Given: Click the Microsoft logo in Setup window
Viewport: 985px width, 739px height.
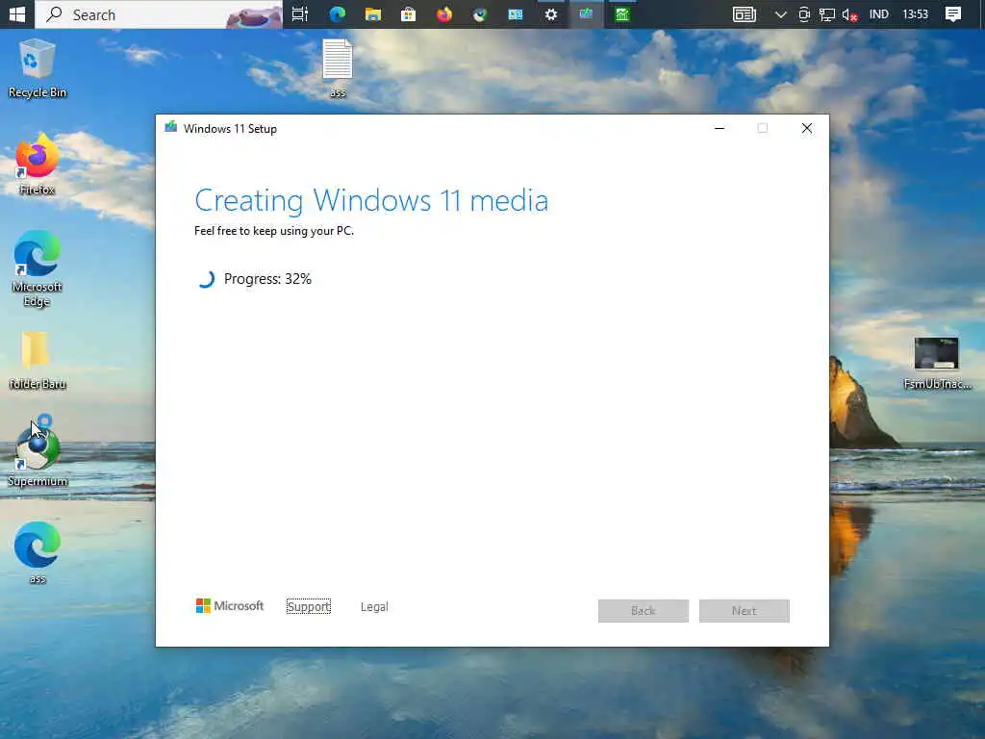Looking at the screenshot, I should [x=230, y=606].
